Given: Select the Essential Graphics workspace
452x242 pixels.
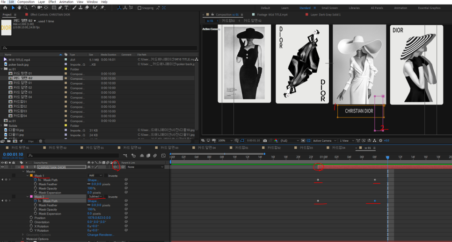Looking at the screenshot, I should tap(429, 8).
